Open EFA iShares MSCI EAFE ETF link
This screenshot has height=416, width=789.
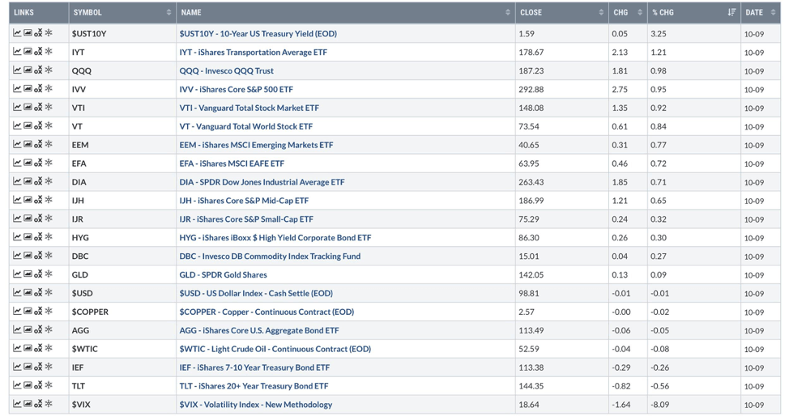coord(232,163)
